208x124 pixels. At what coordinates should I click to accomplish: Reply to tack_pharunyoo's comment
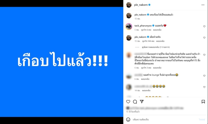coord(157,30)
